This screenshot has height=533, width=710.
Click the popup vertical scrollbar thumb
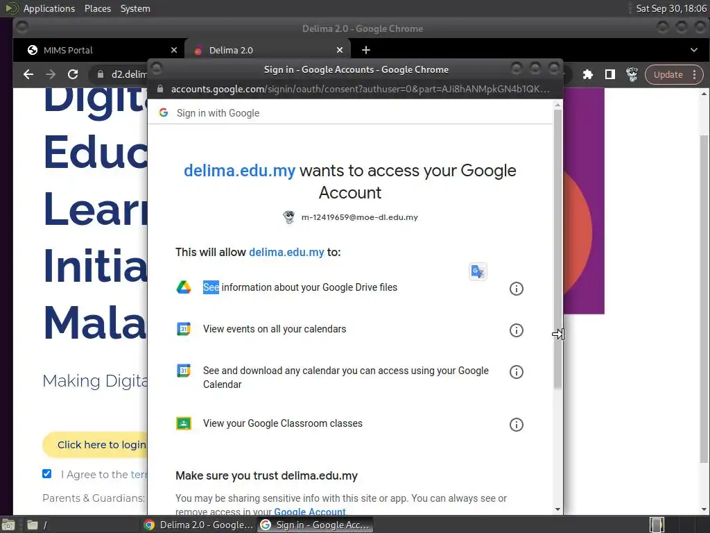558,249
